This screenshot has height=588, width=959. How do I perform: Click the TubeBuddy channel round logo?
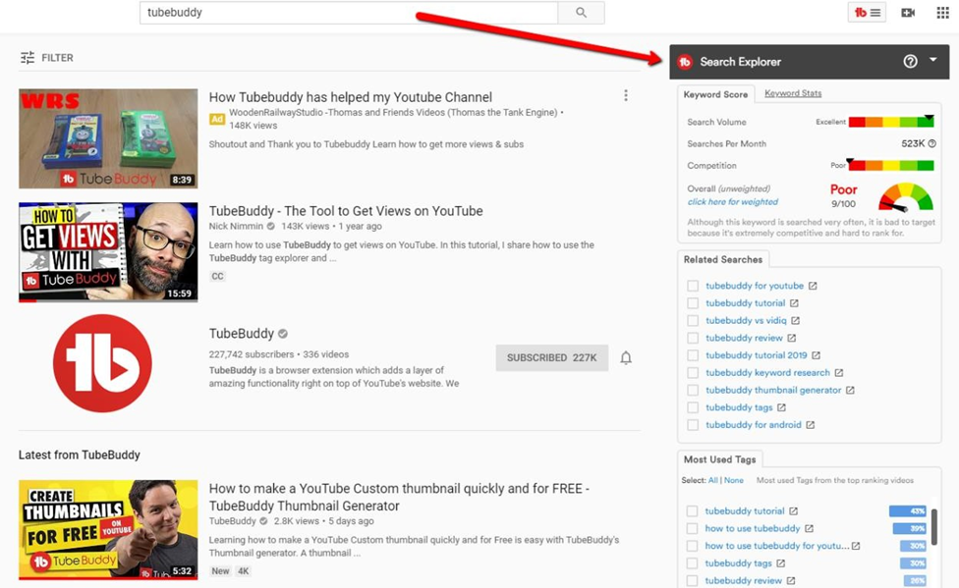(x=103, y=363)
